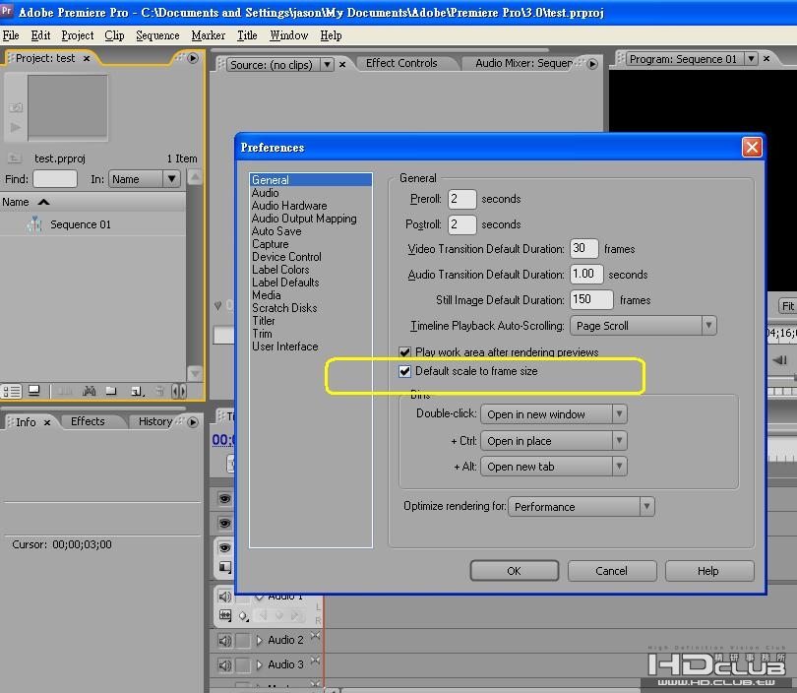Viewport: 797px width, 693px height.
Task: Toggle Default scale to frame size checkbox
Action: tap(404, 371)
